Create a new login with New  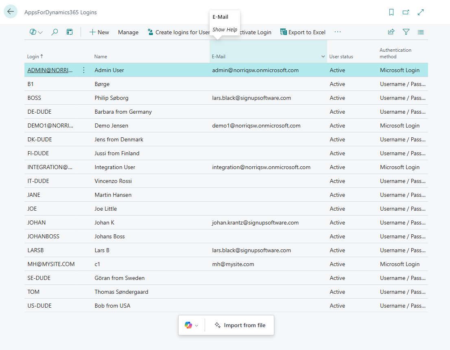[99, 32]
